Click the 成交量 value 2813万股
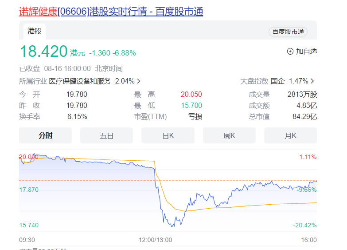 tap(302, 95)
